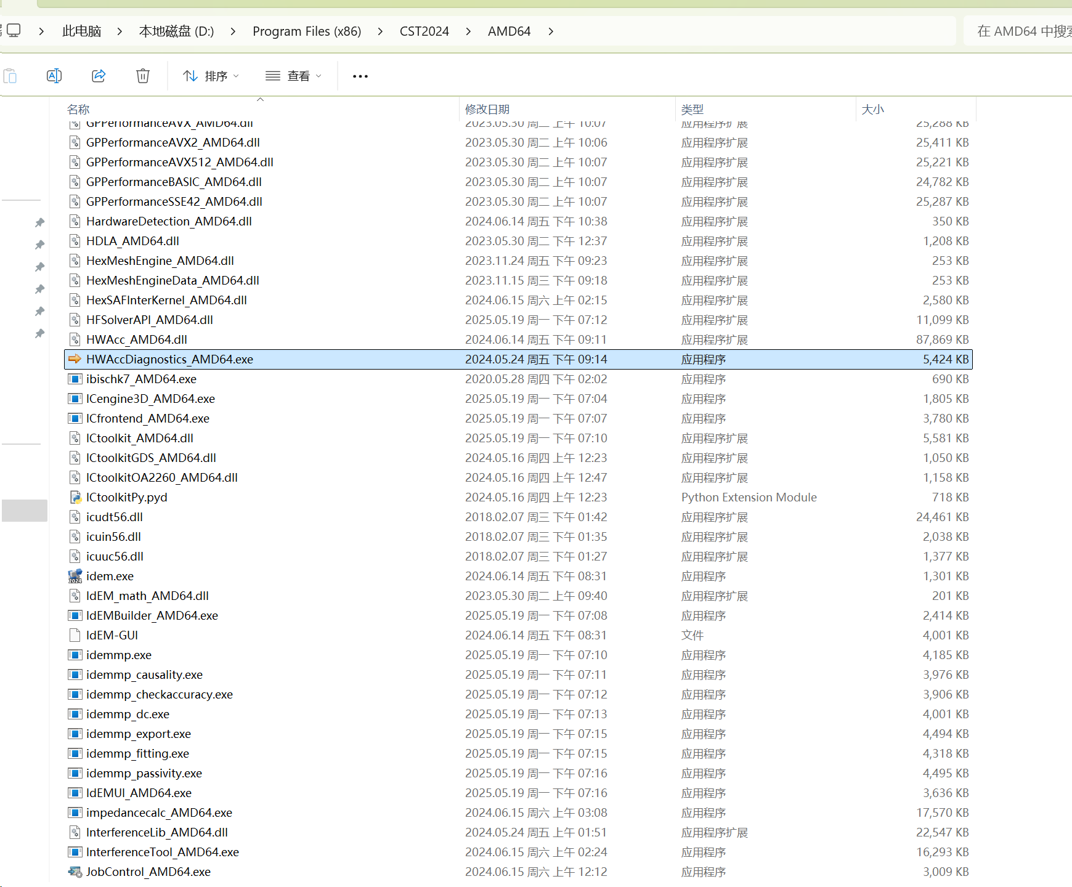The height and width of the screenshot is (887, 1072).
Task: Select 此电脑 in the address bar
Action: (x=81, y=31)
